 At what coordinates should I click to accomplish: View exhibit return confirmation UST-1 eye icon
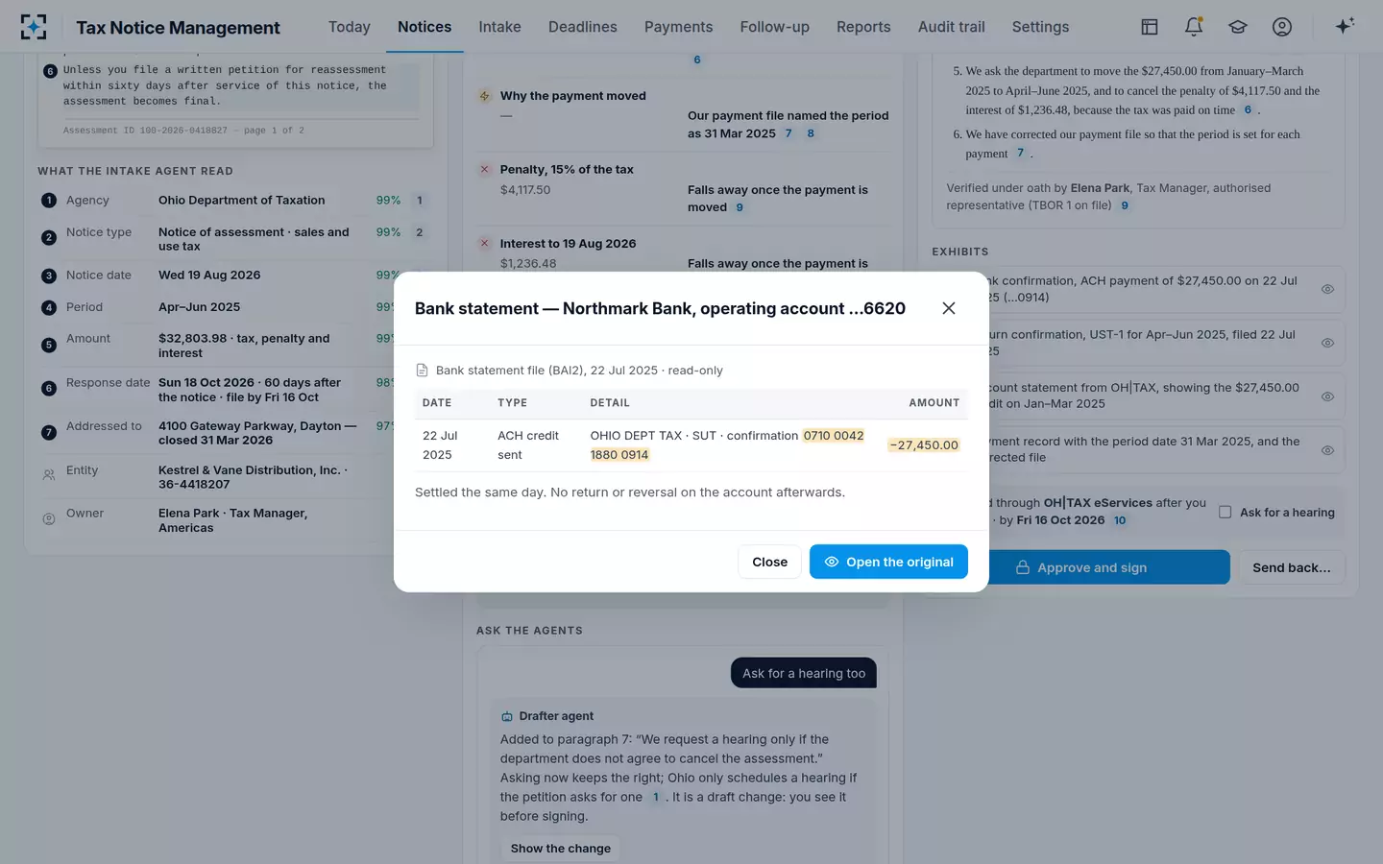click(x=1327, y=343)
